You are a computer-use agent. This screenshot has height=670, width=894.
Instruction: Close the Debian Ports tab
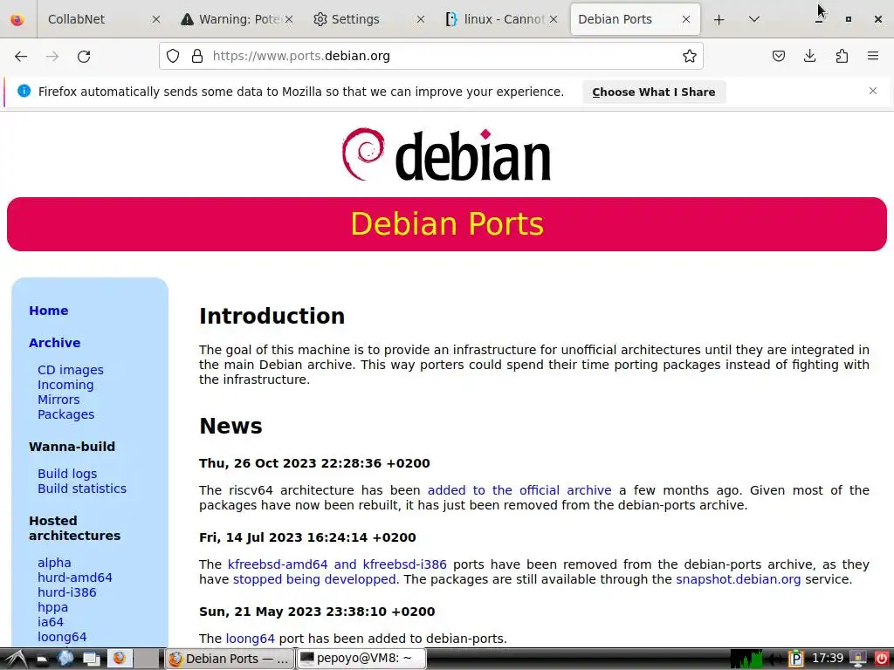[686, 19]
